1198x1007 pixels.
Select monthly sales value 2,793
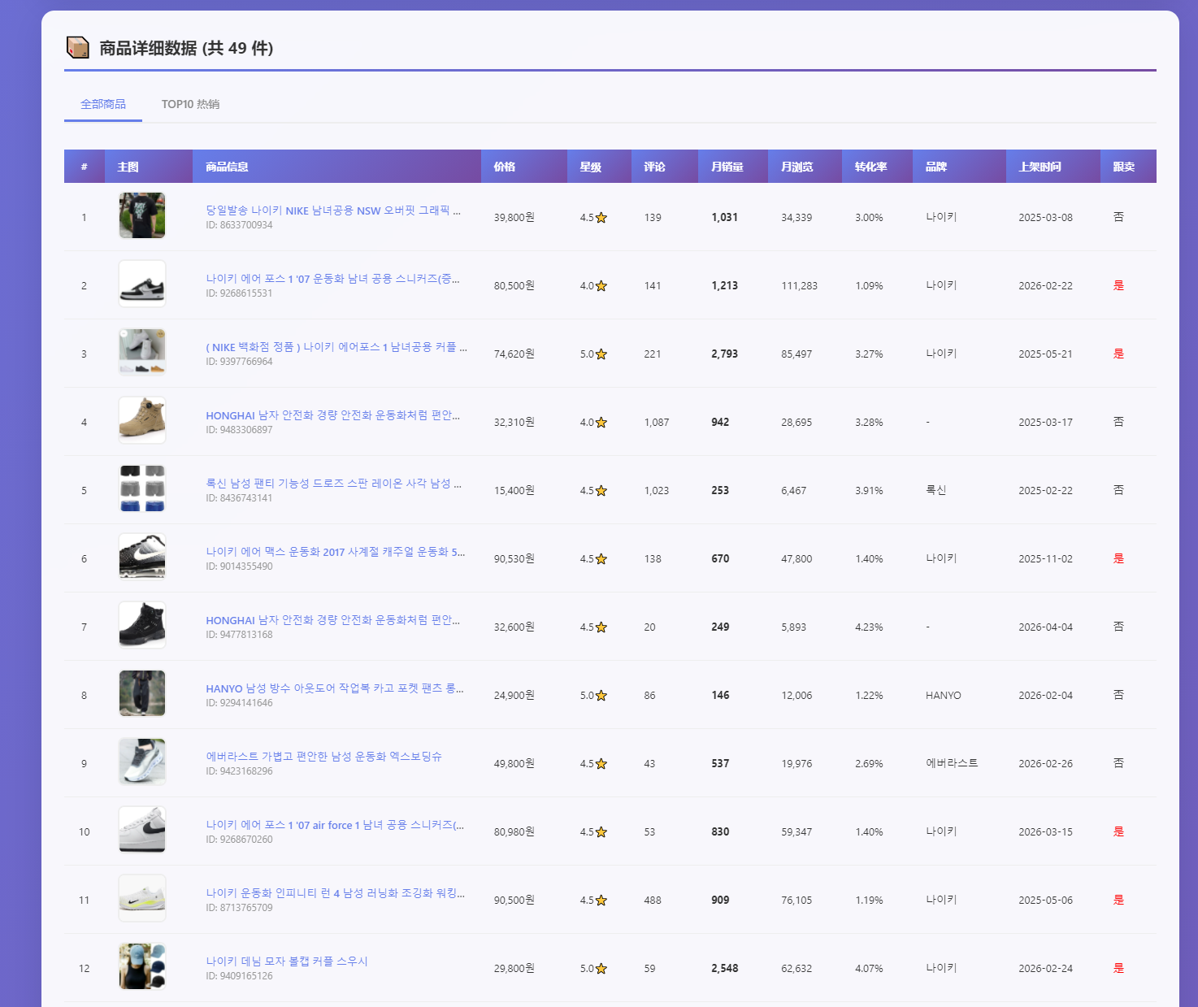click(x=725, y=354)
